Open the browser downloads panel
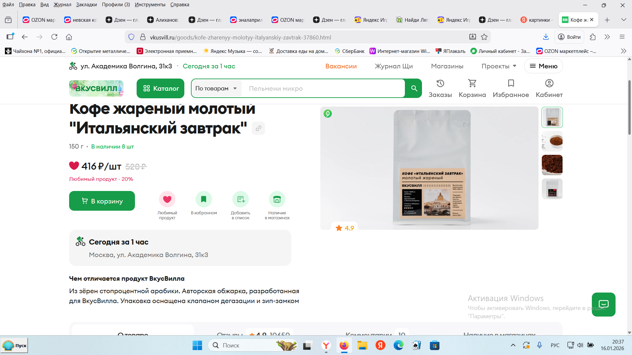The image size is (632, 355). click(546, 37)
